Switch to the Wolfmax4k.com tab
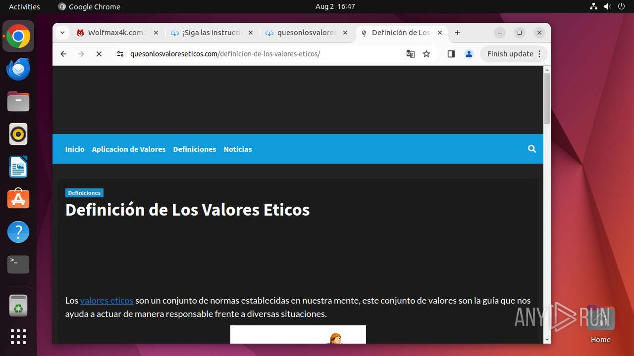The height and width of the screenshot is (356, 634). pos(117,33)
